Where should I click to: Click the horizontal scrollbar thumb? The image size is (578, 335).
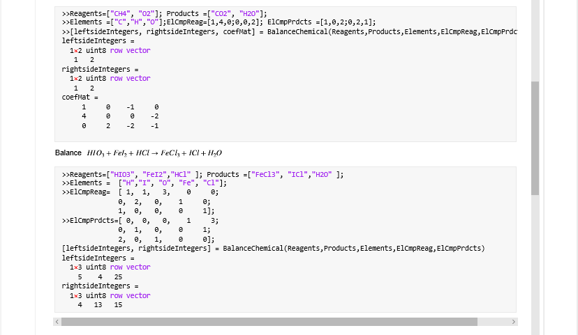[x=269, y=322]
